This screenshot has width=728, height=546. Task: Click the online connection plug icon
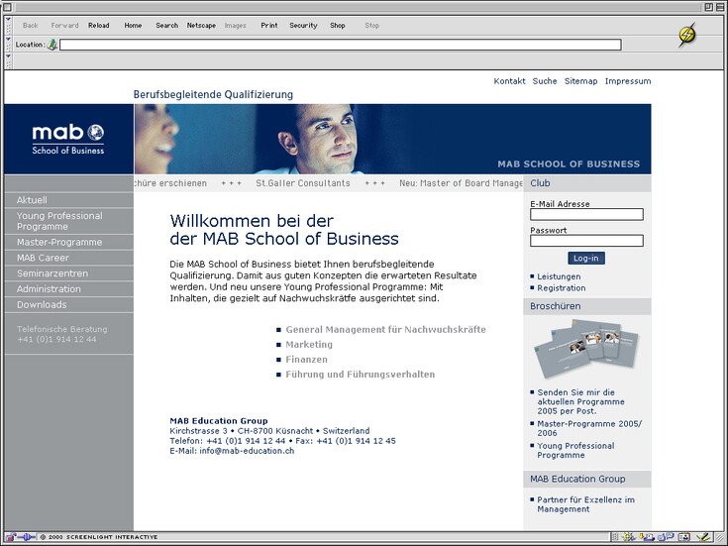[26, 537]
